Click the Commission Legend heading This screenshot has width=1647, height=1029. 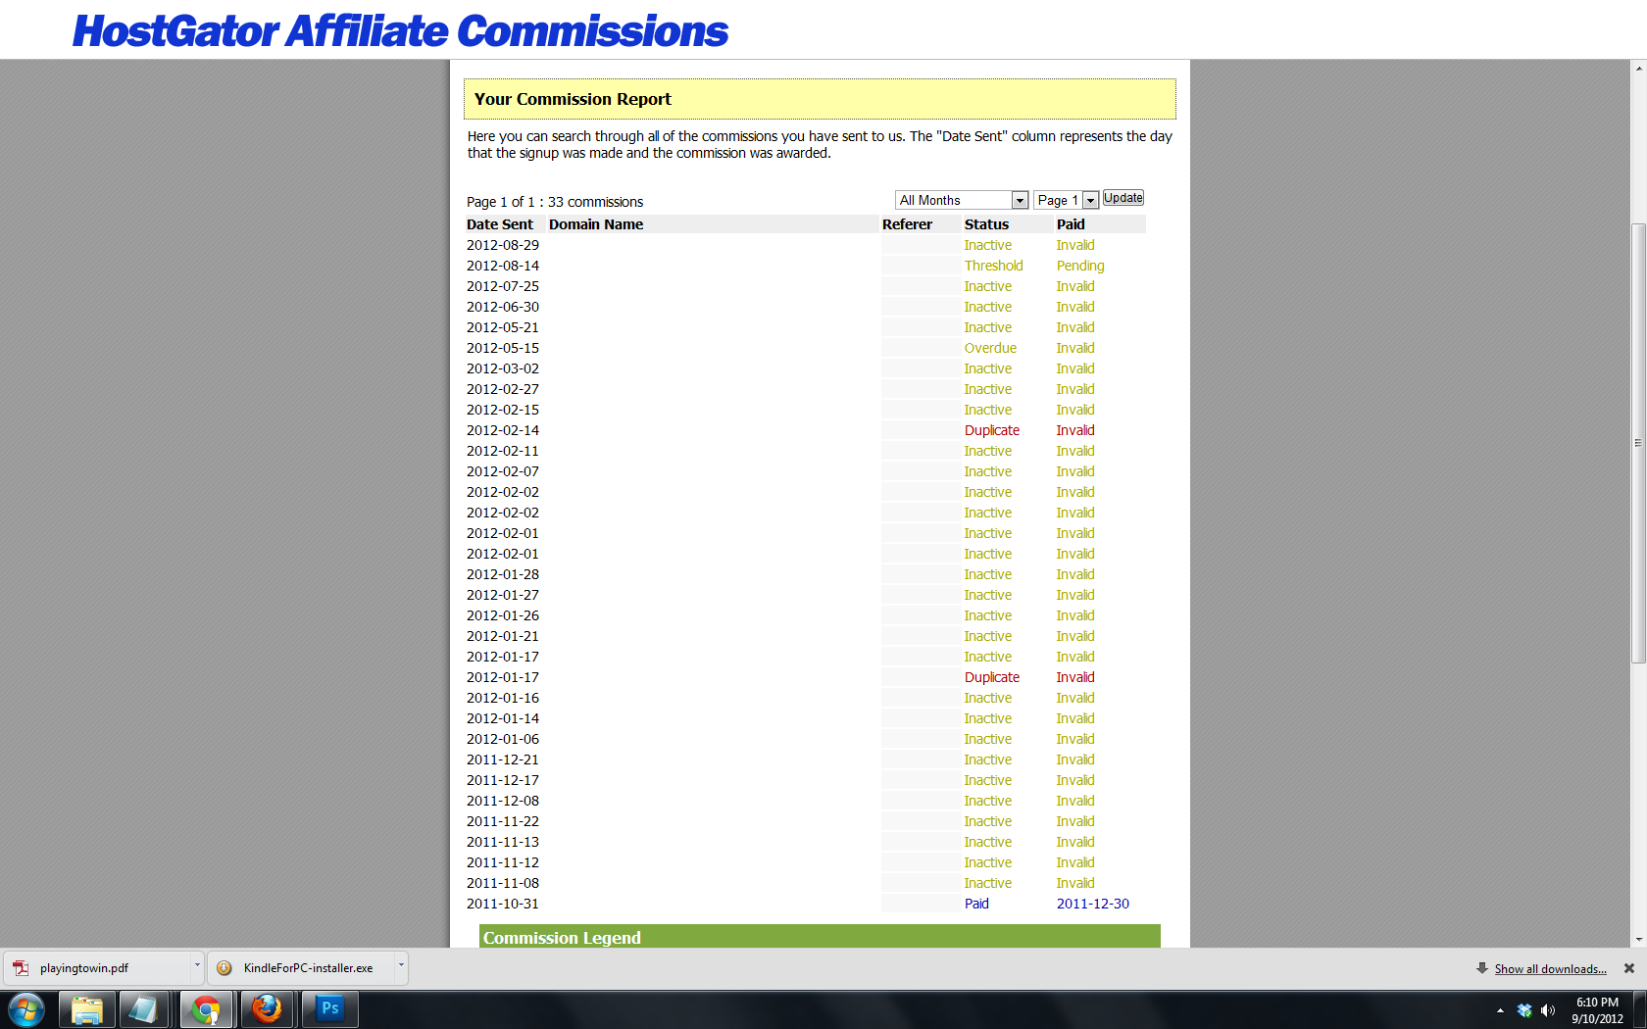pos(562,938)
